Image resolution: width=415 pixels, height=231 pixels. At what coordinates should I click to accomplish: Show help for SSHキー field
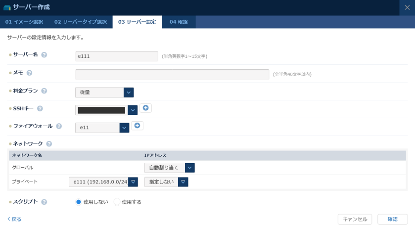[x=40, y=109]
